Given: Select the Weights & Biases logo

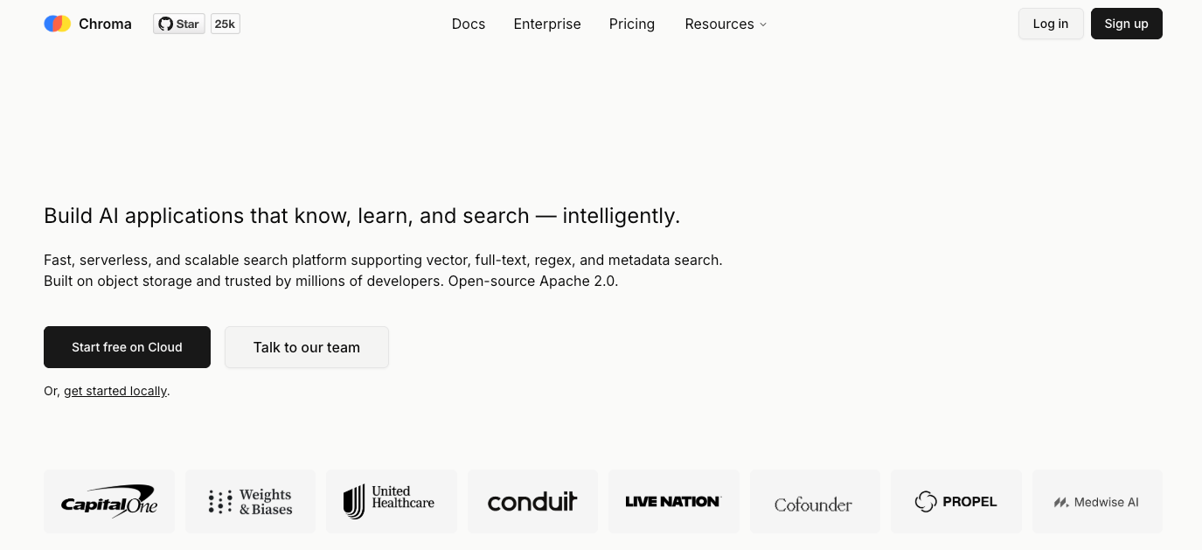Looking at the screenshot, I should [x=250, y=502].
